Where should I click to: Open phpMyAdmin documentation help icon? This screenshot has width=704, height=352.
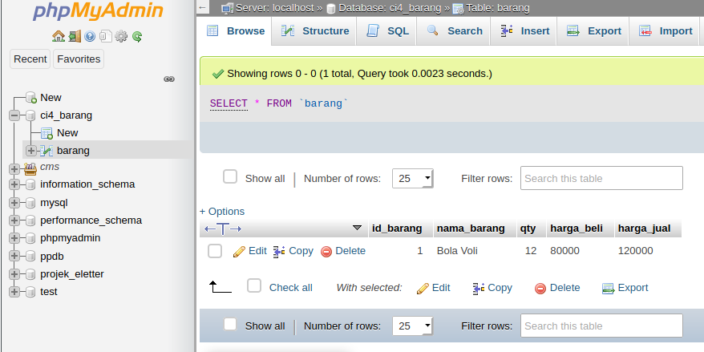(90, 36)
